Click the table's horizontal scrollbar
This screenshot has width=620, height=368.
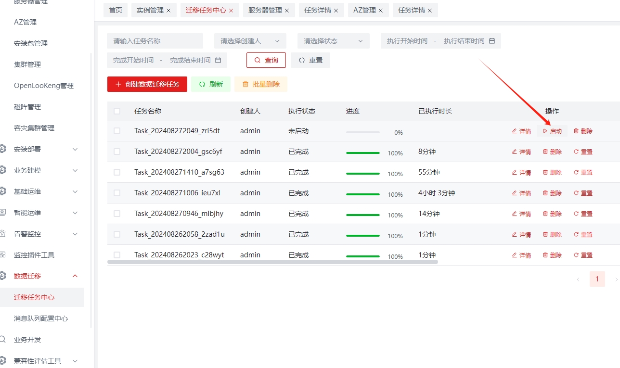click(272, 262)
